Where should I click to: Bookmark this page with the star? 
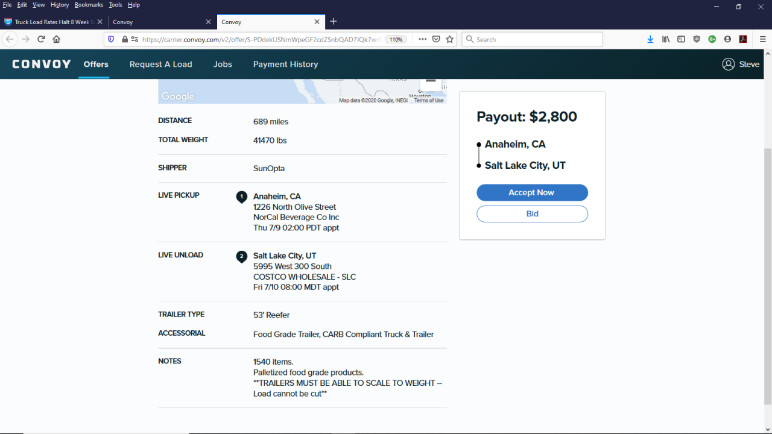pyautogui.click(x=449, y=39)
